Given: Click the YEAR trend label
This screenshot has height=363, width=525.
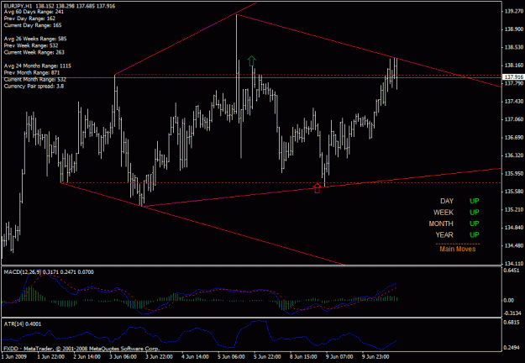Looking at the screenshot, I should [444, 234].
